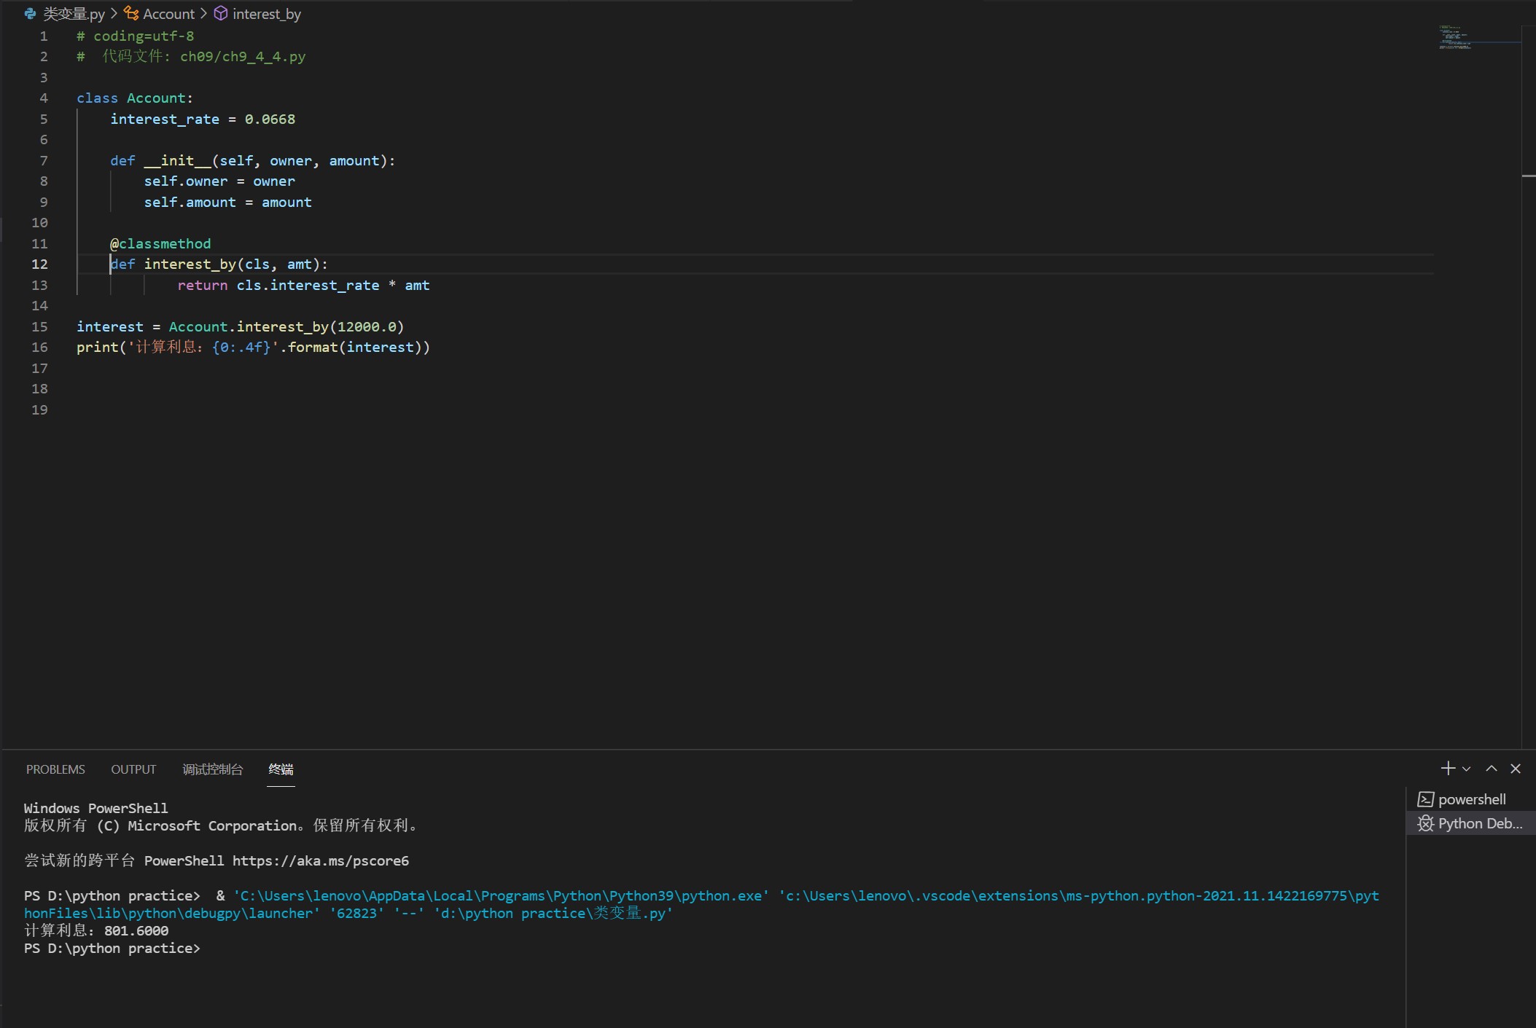The height and width of the screenshot is (1028, 1536).
Task: Switch to the OUTPUT tab
Action: pos(133,769)
